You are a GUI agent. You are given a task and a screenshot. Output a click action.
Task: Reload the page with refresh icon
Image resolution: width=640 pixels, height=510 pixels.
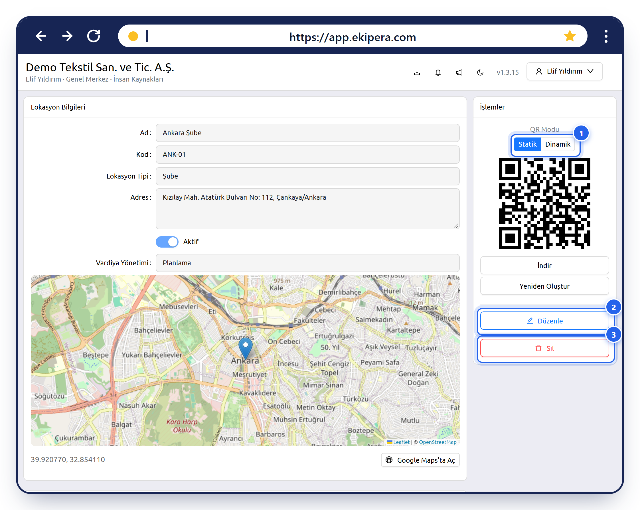tap(94, 36)
